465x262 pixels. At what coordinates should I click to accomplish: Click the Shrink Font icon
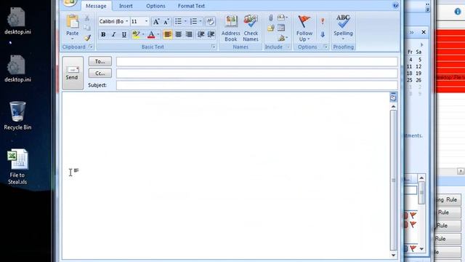(166, 21)
